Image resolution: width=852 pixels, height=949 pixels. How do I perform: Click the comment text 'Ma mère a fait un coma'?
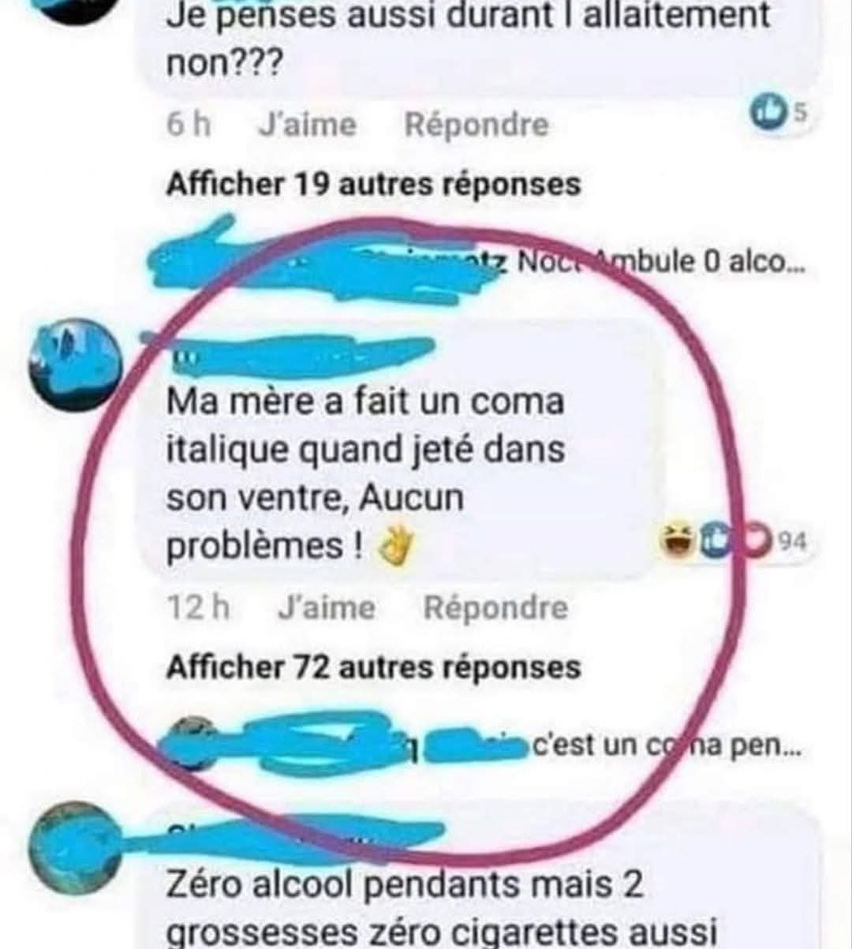click(x=365, y=402)
